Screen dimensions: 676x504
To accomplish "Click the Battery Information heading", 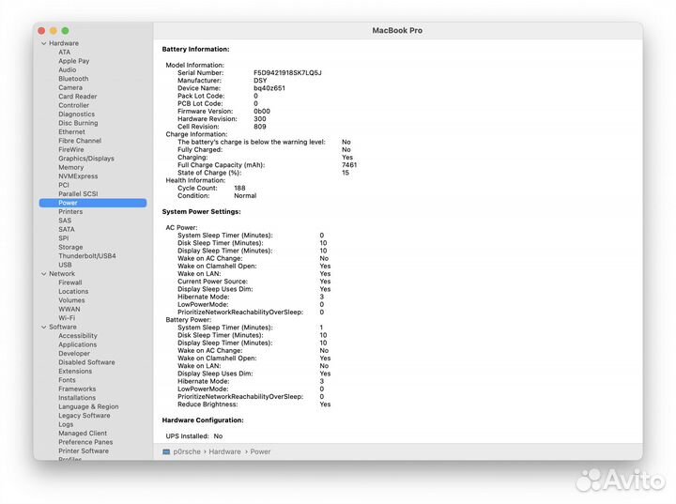I will pos(195,49).
